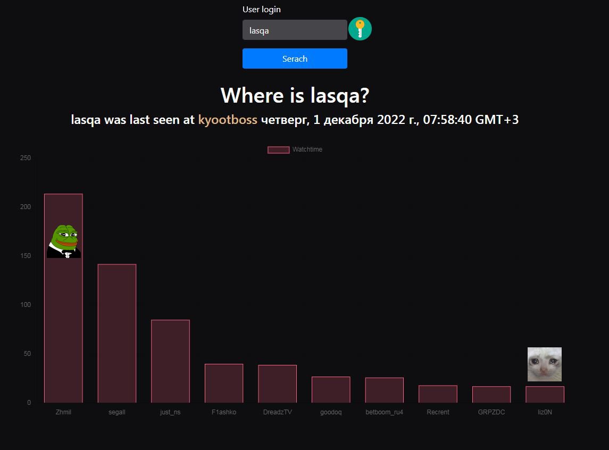Click the last seen timestamp text
Image resolution: width=609 pixels, height=450 pixels.
(389, 120)
